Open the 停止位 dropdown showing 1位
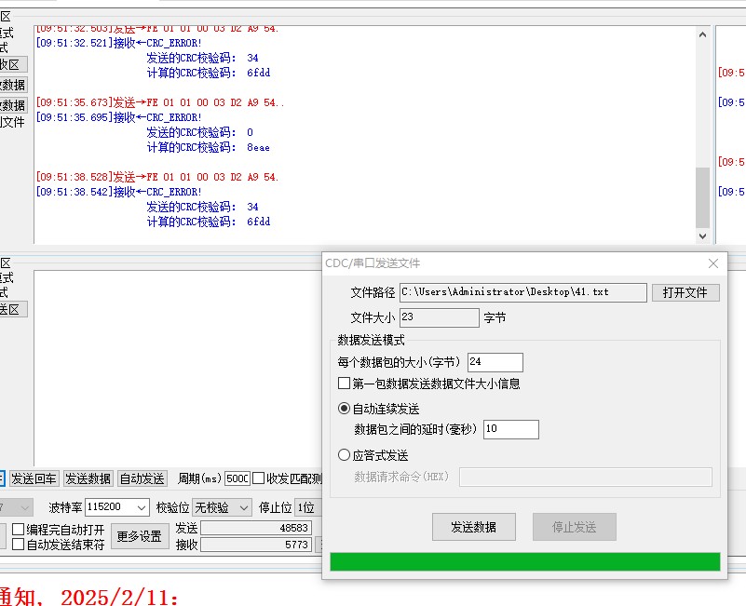Screen dimensions: 746x606 coord(308,507)
